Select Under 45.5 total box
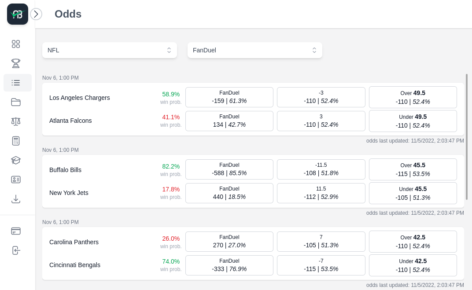472x290 pixels. tap(413, 193)
